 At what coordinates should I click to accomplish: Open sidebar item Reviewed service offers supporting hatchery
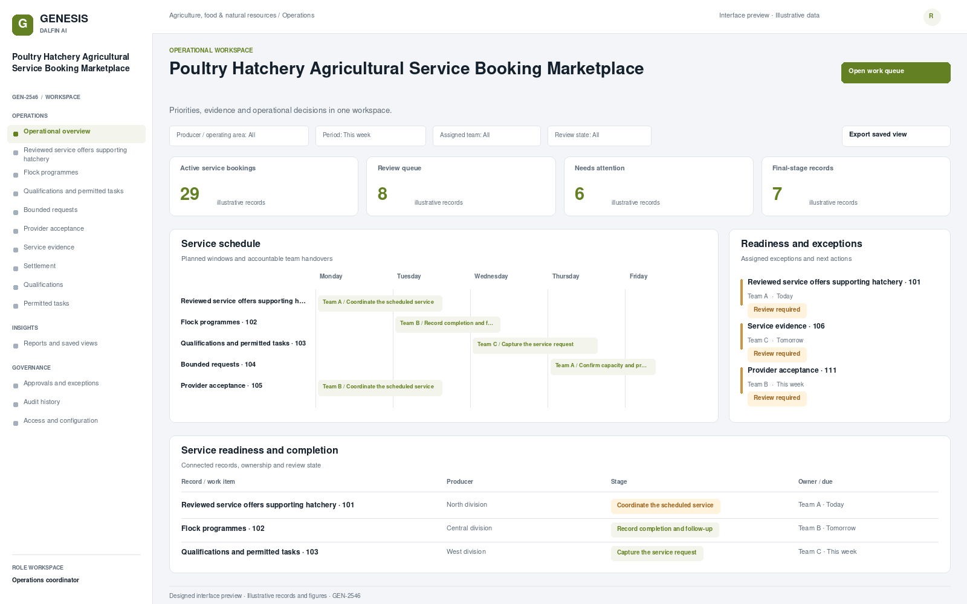[x=76, y=155]
